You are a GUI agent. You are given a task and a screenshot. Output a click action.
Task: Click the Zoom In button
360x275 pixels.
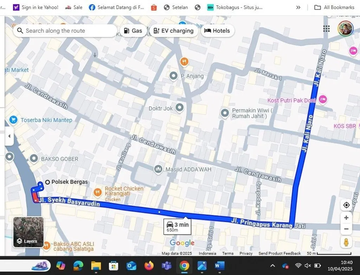(x=346, y=218)
